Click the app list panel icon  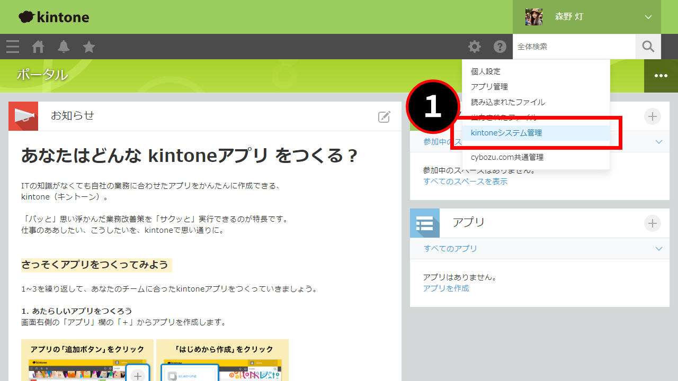425,223
